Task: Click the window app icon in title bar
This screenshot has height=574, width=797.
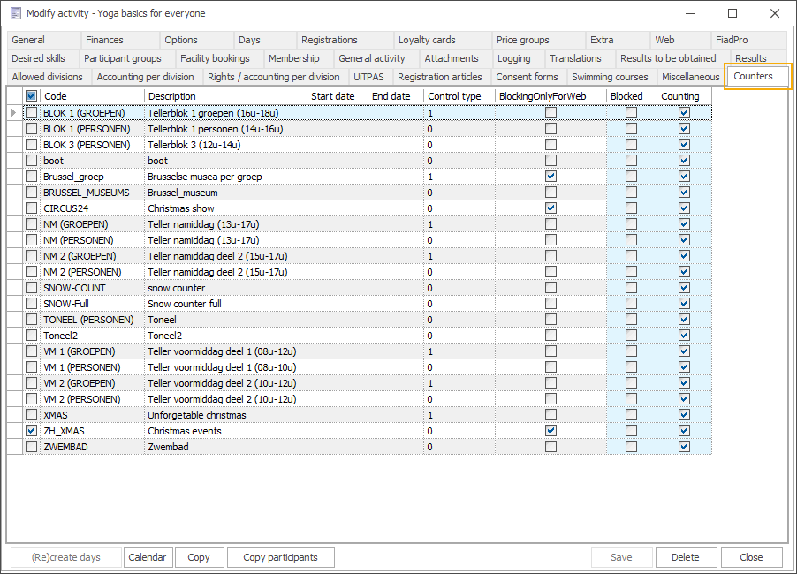Action: pyautogui.click(x=15, y=13)
